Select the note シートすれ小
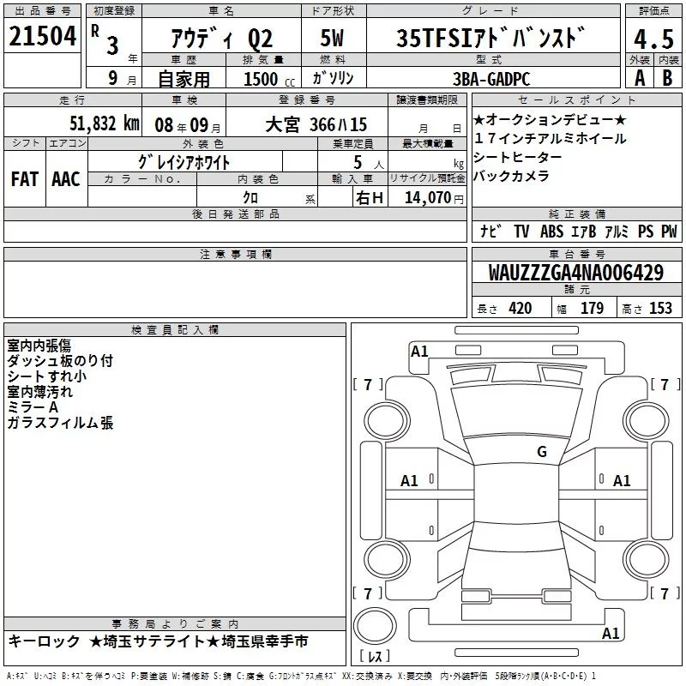Image resolution: width=686 pixels, height=686 pixels. 47,376
